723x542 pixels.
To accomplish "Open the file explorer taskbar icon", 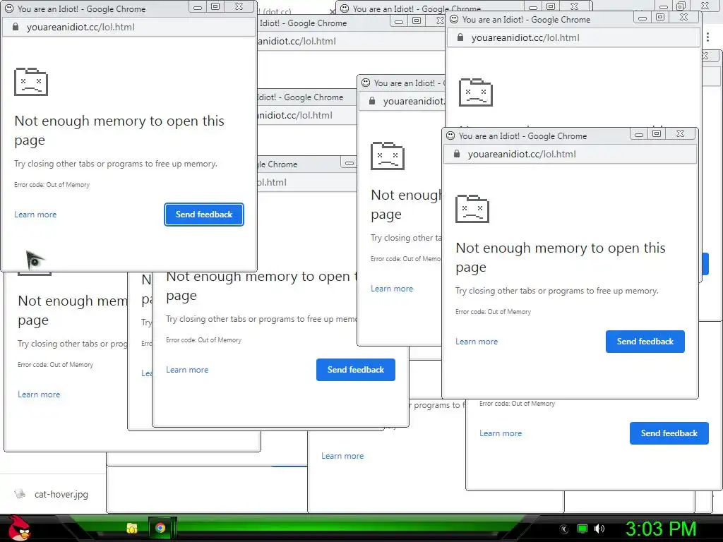I will pyautogui.click(x=132, y=528).
